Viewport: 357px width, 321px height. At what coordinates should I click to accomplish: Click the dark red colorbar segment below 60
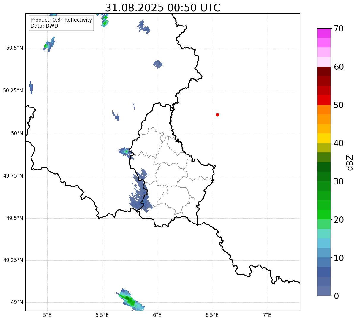[324, 71]
